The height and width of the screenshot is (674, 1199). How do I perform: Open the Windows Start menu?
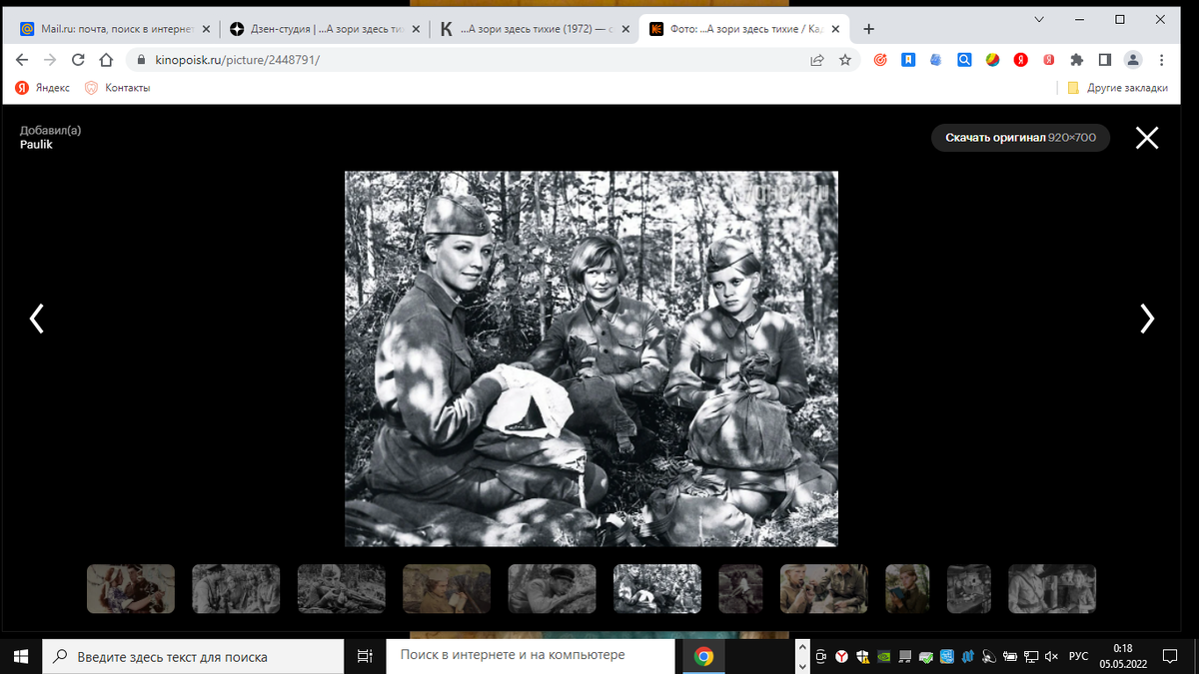click(x=22, y=656)
